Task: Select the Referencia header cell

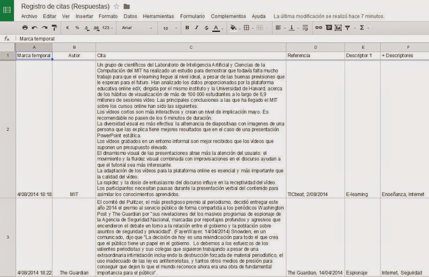Action: [315, 56]
